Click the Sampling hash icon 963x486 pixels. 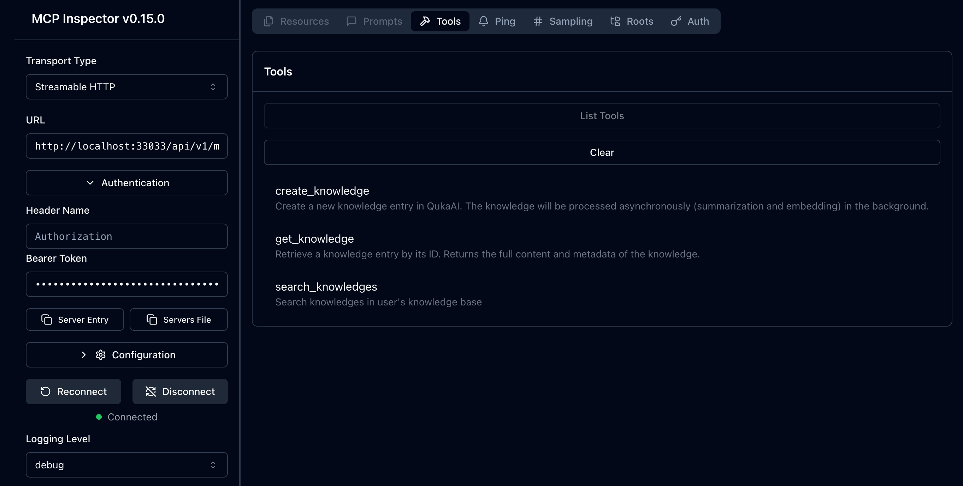point(538,21)
